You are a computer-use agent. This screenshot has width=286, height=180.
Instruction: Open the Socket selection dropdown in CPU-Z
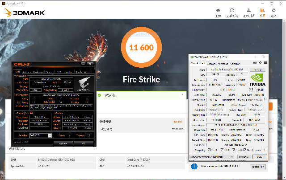click(41, 135)
